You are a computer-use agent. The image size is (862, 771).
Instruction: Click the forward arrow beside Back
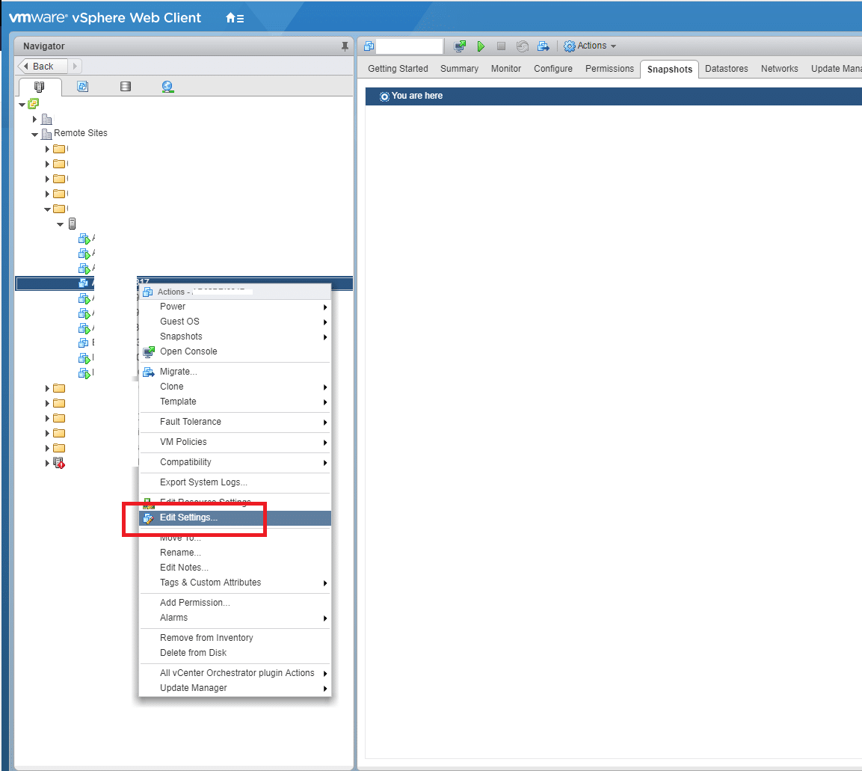(75, 66)
